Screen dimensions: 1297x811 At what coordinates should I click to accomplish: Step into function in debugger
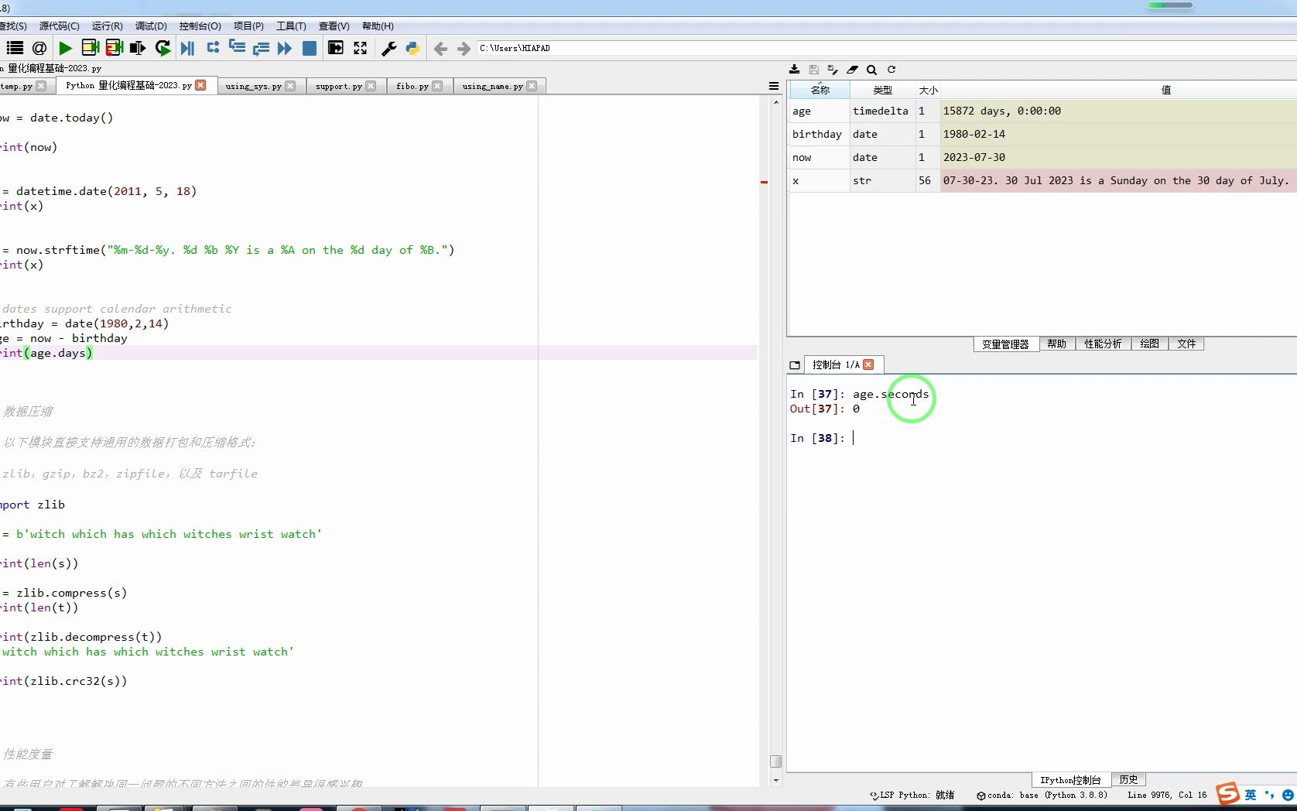pyautogui.click(x=237, y=48)
